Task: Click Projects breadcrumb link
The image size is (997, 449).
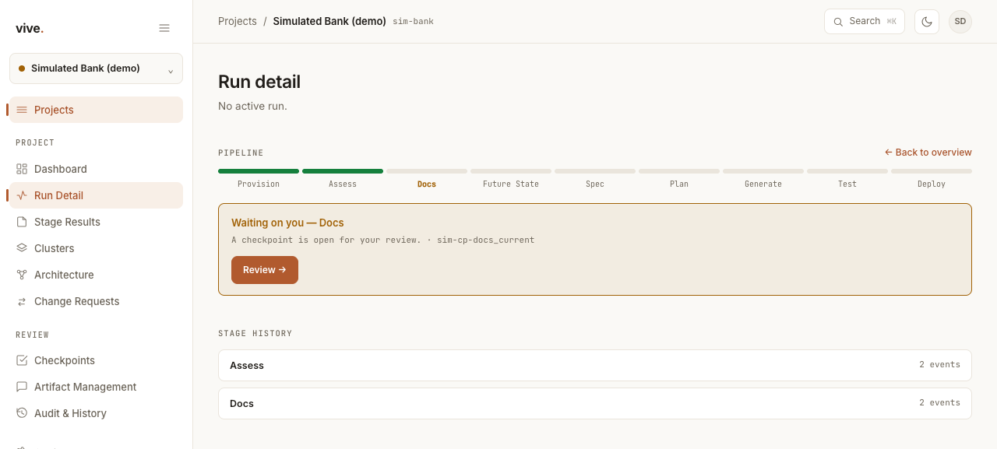Action: click(238, 22)
